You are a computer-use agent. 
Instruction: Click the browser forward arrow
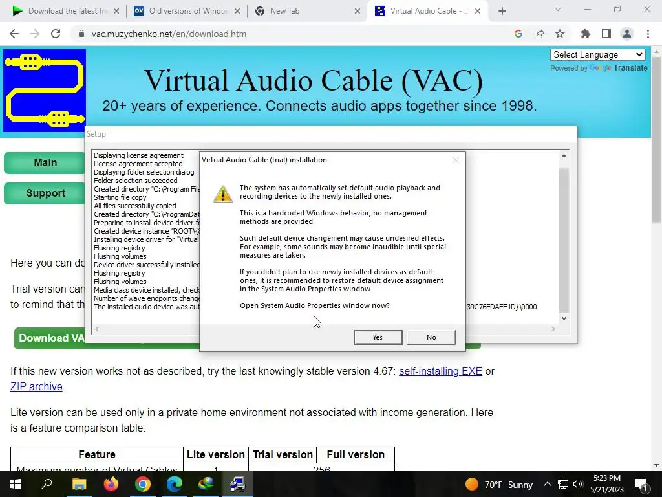click(x=35, y=34)
